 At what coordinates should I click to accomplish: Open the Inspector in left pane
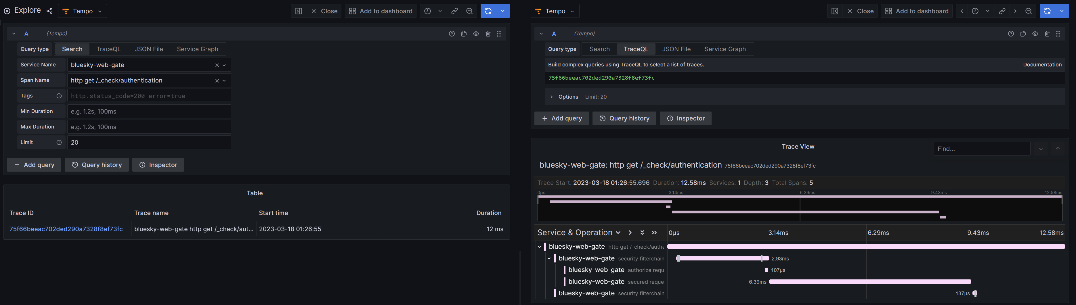[158, 165]
